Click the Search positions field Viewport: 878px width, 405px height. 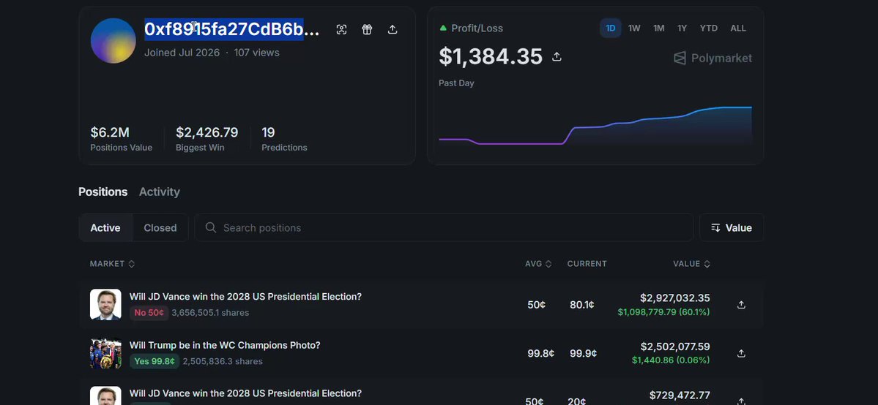tap(444, 227)
